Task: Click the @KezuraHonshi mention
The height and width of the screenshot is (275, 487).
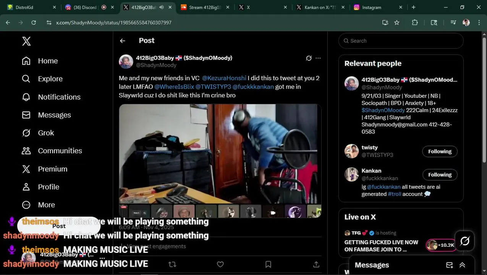Action: tap(224, 78)
